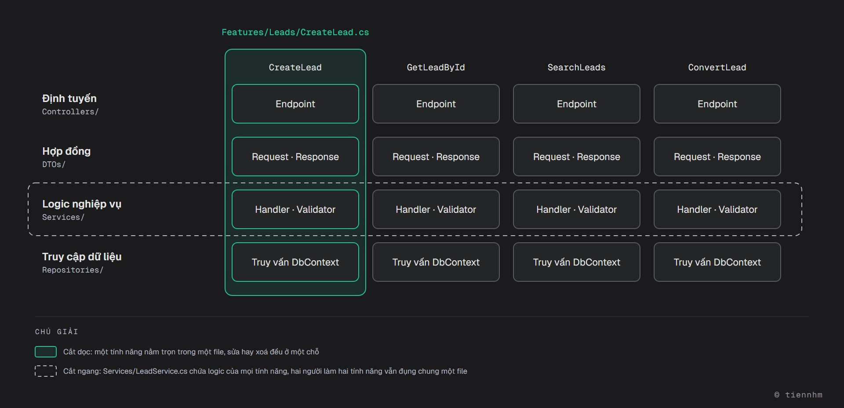Click the dashed-outline legend swatch
Viewport: 844px width, 408px height.
point(46,371)
